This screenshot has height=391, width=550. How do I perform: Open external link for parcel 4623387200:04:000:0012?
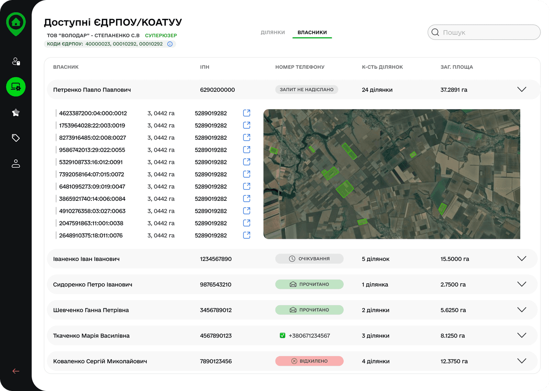(247, 113)
